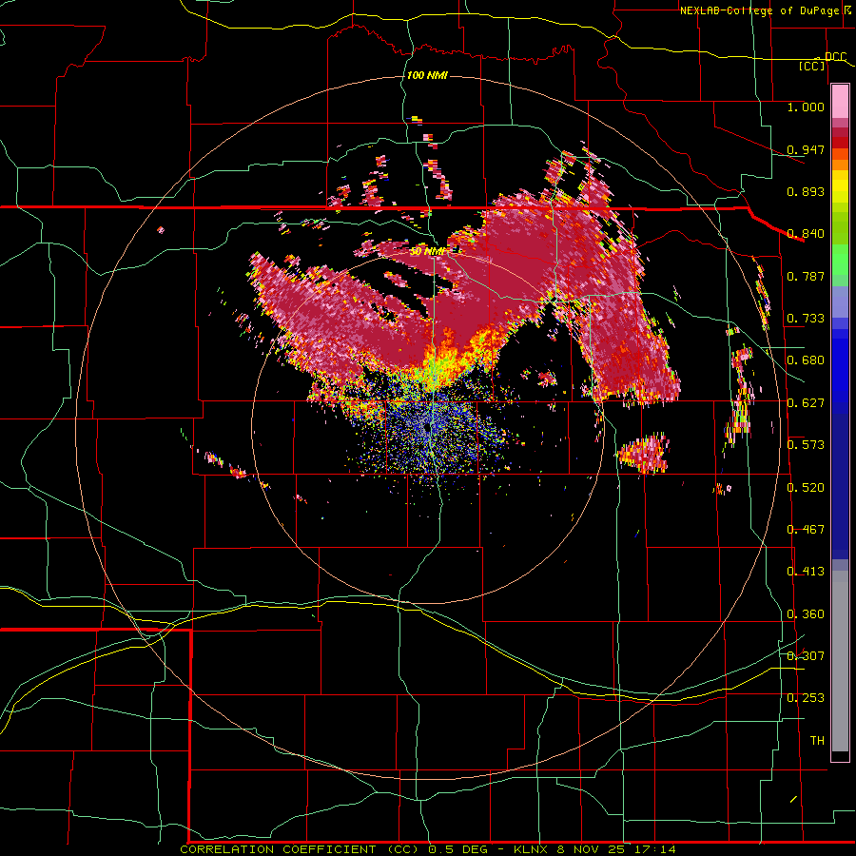Click the yellow segment of color bar
This screenshot has height=856, width=856.
(x=840, y=186)
